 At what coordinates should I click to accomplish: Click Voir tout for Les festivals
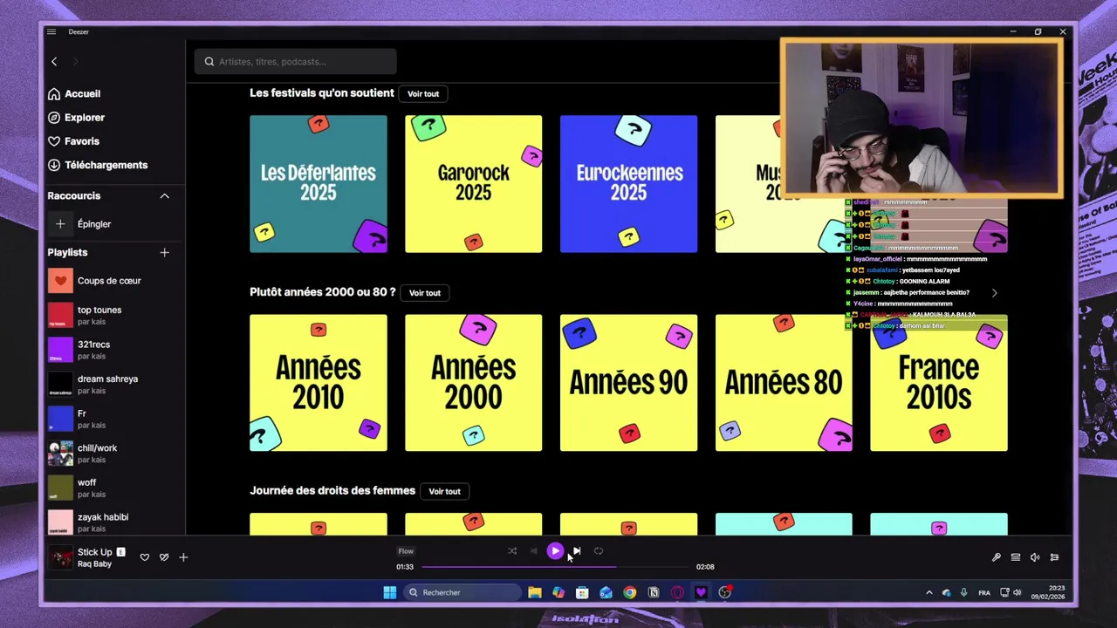pyautogui.click(x=423, y=93)
